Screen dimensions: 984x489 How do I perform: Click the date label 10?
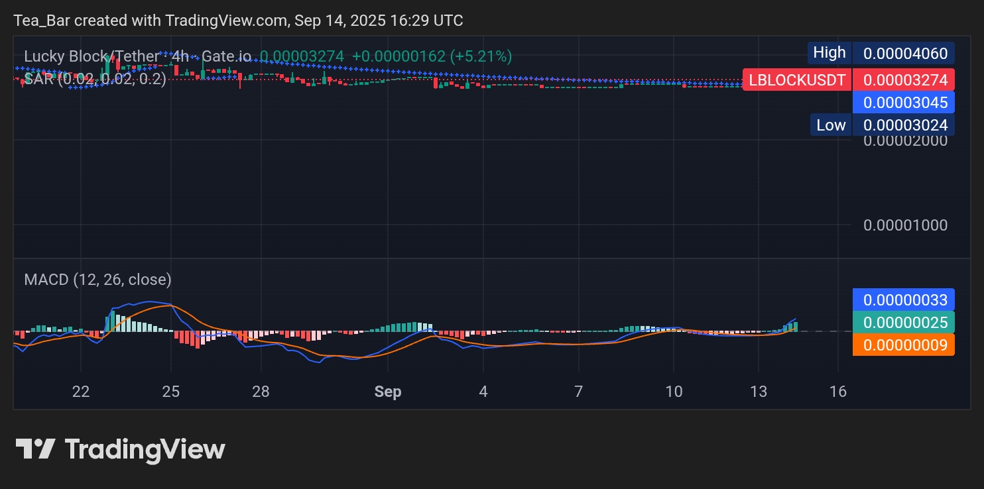click(x=674, y=392)
